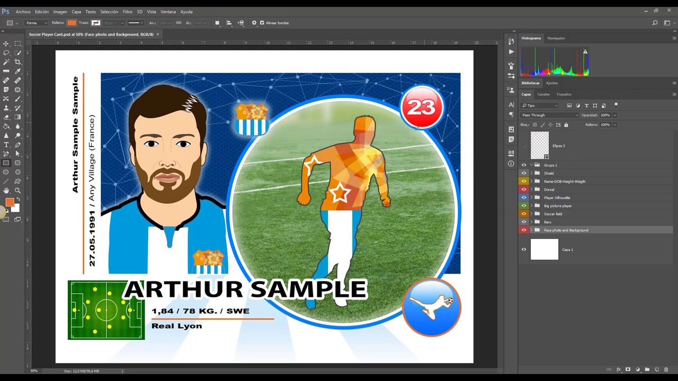Select the Zoom magnifier tool

click(17, 190)
